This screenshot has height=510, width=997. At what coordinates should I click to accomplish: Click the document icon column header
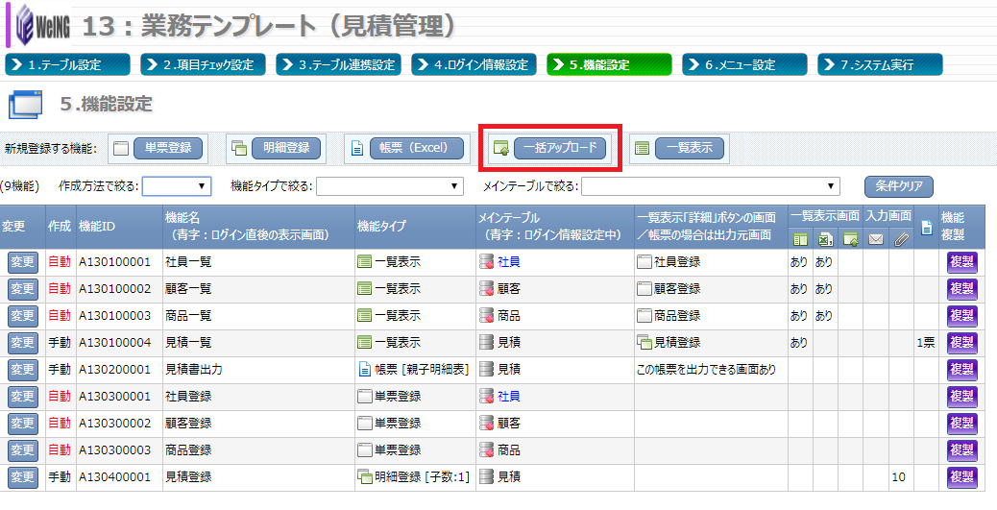(x=926, y=229)
